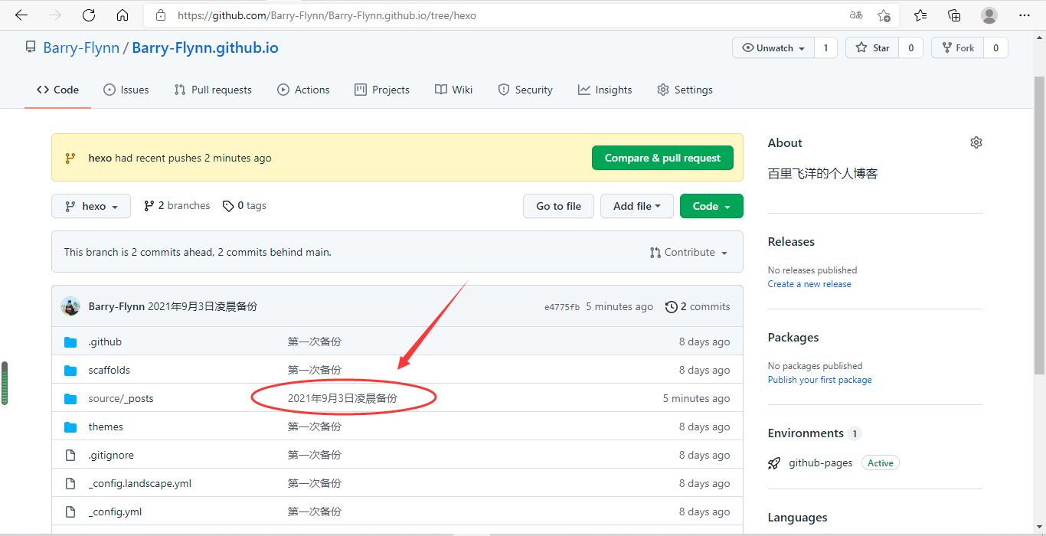The image size is (1046, 536).
Task: Open the Barry-Flynn.github.io repository link
Action: click(x=205, y=47)
